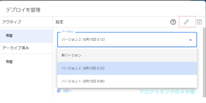The width and height of the screenshot is (206, 103).
Task: Click the コピー link text
Action: coord(67,91)
